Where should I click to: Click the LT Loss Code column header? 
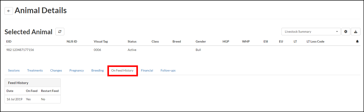click(315, 41)
